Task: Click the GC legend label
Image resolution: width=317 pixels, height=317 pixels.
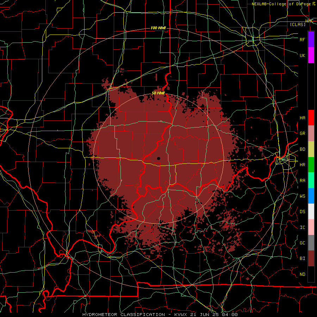Action: (302, 243)
